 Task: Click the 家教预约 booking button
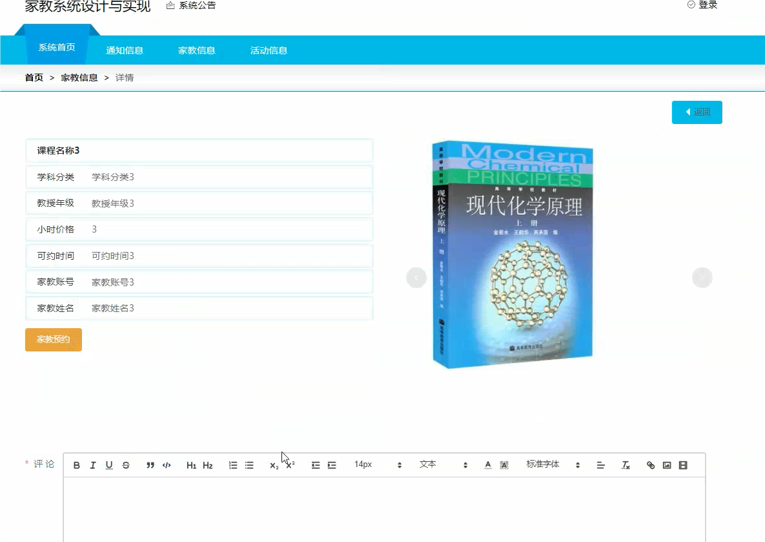(54, 339)
